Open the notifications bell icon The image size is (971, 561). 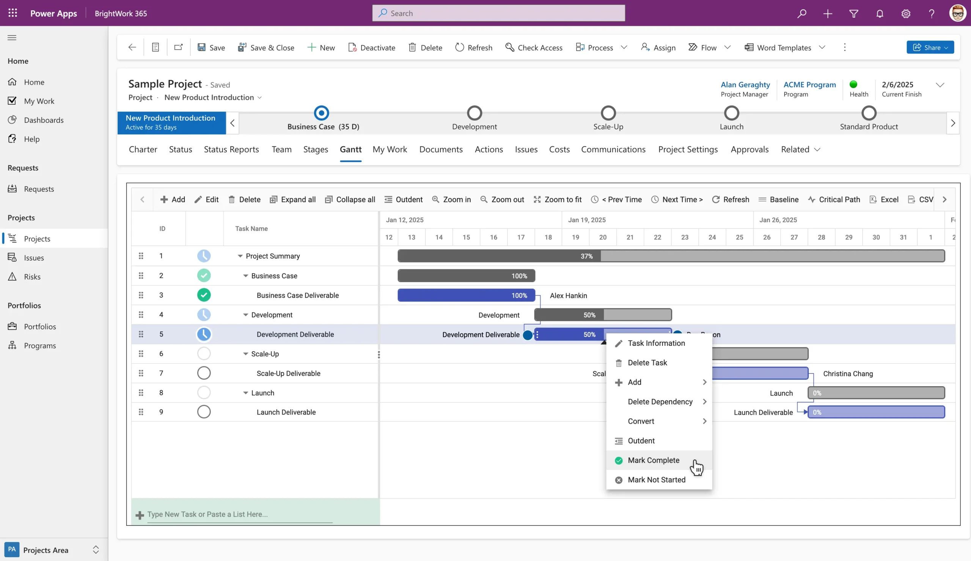[880, 14]
